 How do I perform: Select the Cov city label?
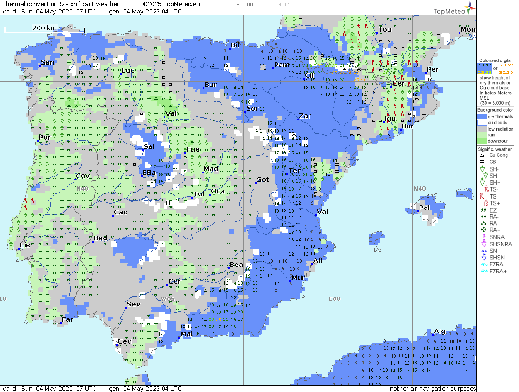tap(83, 176)
